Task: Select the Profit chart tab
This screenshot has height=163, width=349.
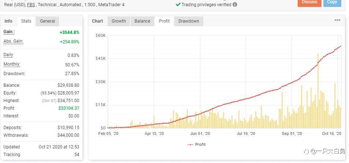Action: pos(164,21)
